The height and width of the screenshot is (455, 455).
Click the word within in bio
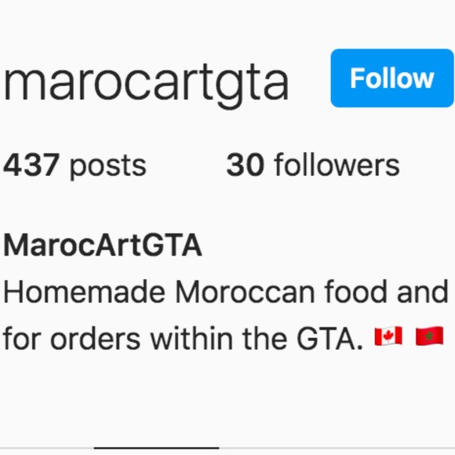(x=191, y=338)
